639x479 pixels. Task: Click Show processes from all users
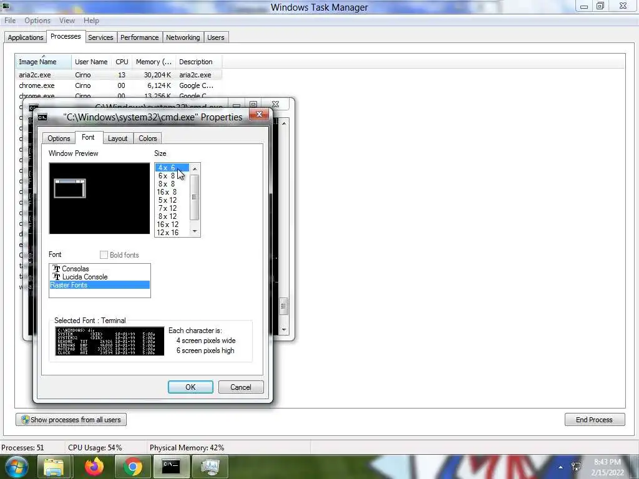(71, 420)
